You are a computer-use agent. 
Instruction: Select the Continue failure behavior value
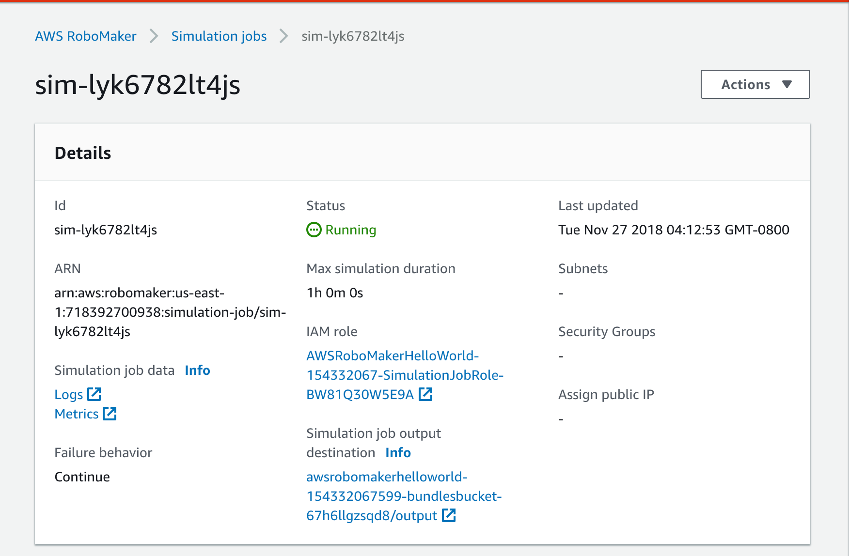[x=82, y=477]
